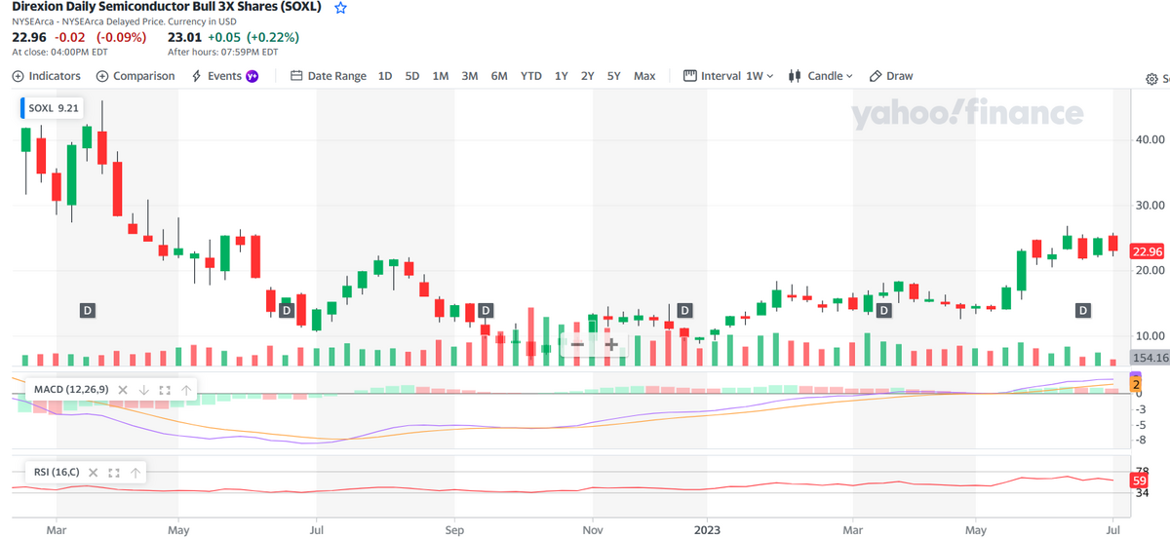Move MACD panel up with arrow
Viewport: 1170px width, 539px height.
185,390
